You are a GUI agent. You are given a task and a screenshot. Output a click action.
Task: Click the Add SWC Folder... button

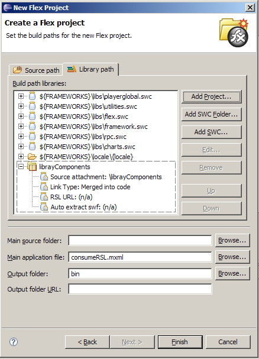pos(211,114)
